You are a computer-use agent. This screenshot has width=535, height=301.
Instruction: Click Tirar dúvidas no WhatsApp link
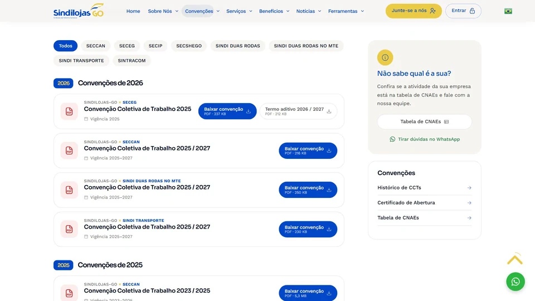(x=425, y=139)
